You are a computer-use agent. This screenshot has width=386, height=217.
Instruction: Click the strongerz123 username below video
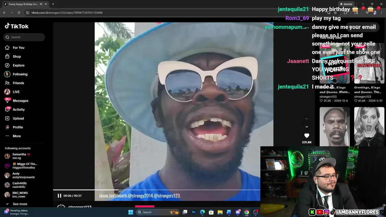click(x=80, y=207)
